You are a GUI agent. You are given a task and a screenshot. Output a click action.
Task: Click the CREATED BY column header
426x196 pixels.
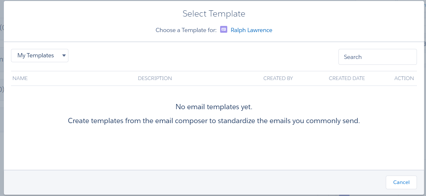click(278, 78)
